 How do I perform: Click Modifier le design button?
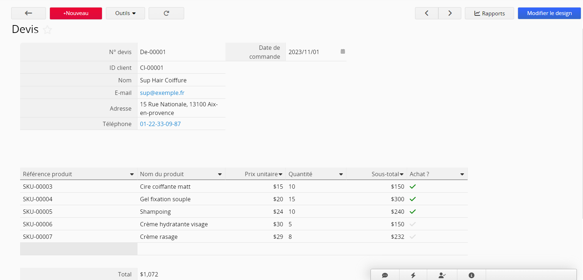(x=549, y=13)
